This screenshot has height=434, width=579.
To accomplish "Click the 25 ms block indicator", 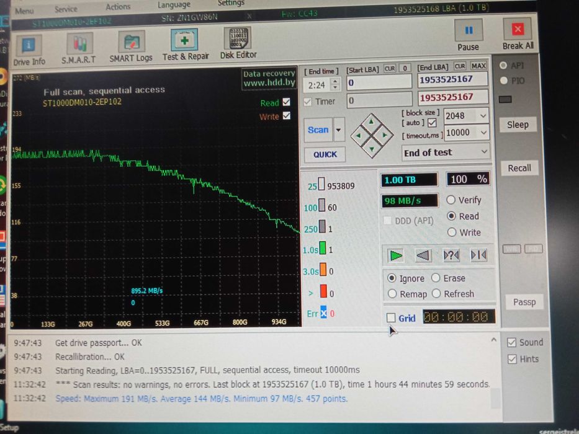I will click(x=321, y=184).
